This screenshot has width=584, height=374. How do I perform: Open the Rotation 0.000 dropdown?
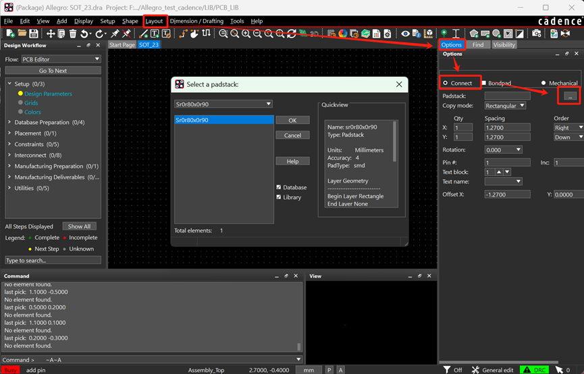tap(504, 150)
